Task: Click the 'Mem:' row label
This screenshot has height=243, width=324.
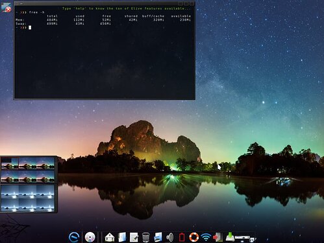Action: [x=20, y=20]
